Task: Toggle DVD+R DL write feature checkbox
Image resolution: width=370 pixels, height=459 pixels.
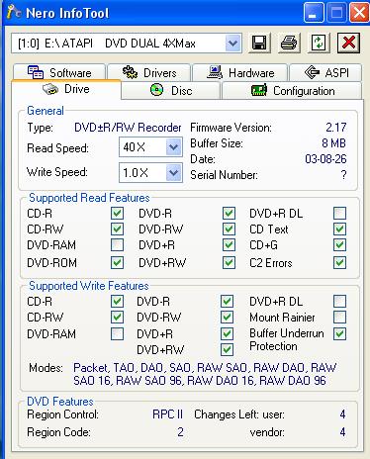Action: click(x=339, y=301)
